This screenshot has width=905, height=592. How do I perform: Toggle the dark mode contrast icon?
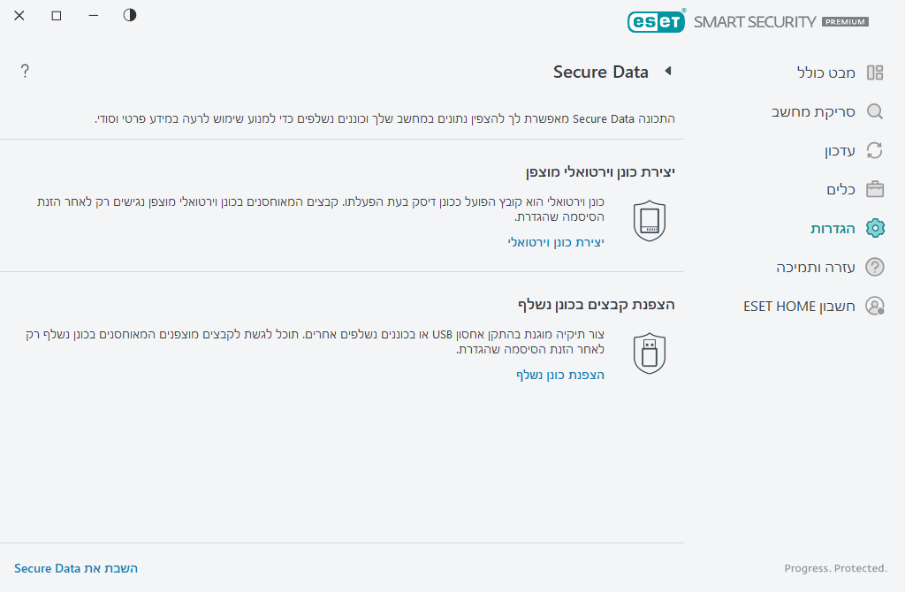pos(129,15)
